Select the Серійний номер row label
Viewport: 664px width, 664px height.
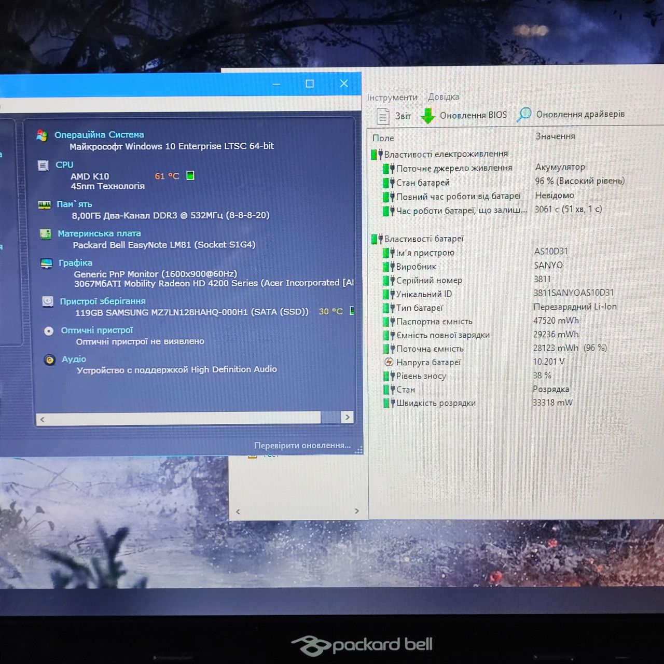[x=429, y=281]
